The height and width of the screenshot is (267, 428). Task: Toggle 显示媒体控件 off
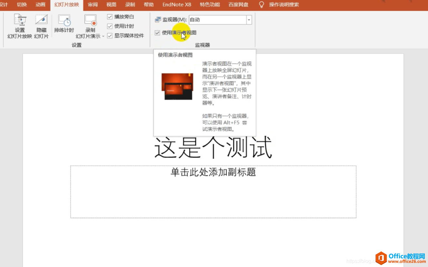click(x=110, y=35)
